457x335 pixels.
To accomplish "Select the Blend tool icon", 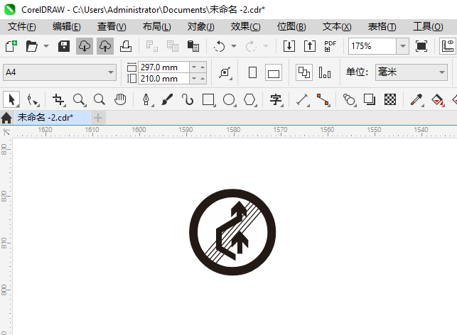I will (349, 99).
